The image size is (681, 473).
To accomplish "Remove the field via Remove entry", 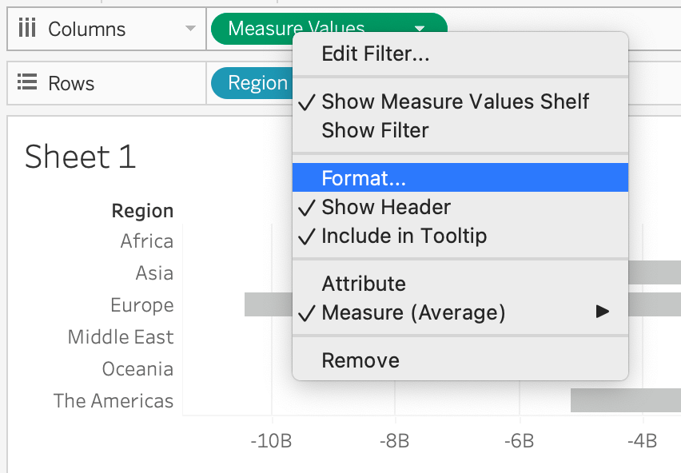I will (360, 360).
